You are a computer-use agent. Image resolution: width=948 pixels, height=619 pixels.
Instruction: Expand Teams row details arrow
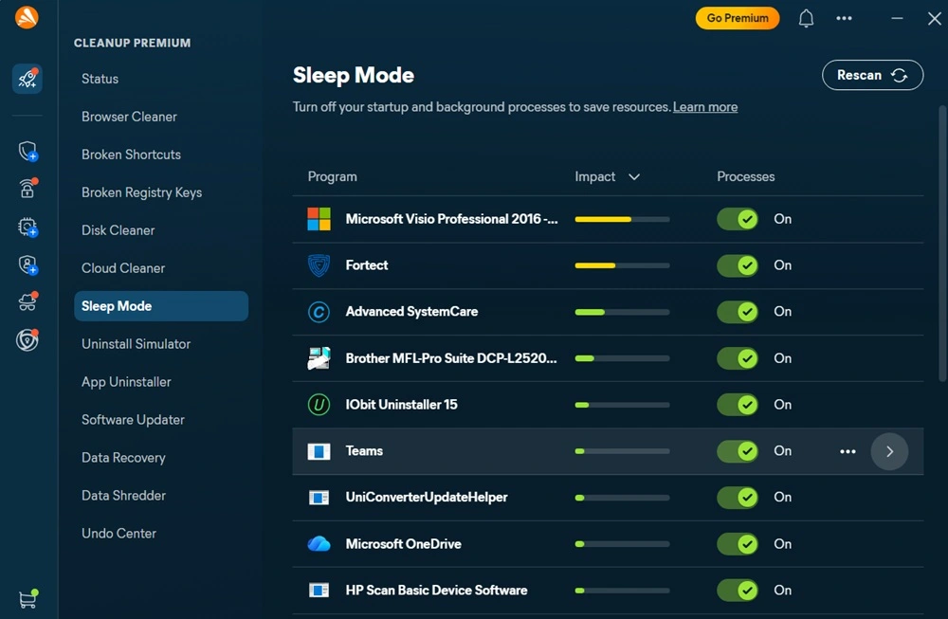[889, 451]
